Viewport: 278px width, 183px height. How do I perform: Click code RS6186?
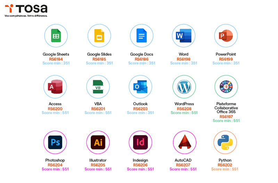point(142,59)
